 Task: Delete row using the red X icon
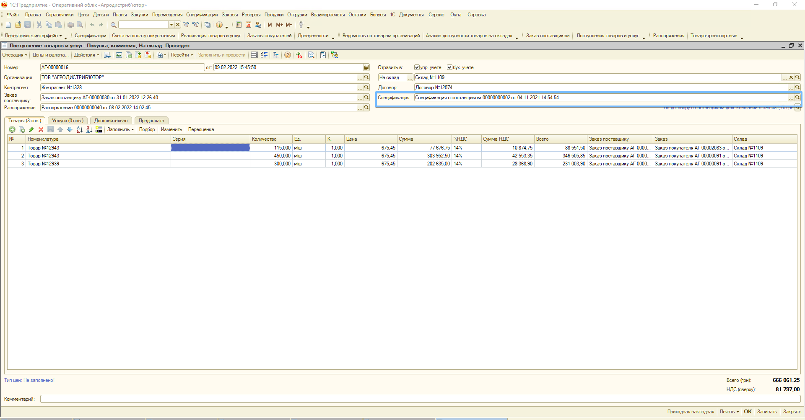tap(41, 130)
